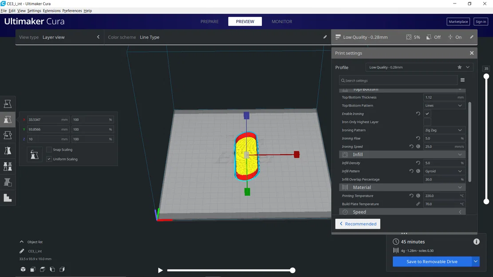The height and width of the screenshot is (277, 493).
Task: Select the Rotate tool in left toolbar
Action: (x=8, y=135)
